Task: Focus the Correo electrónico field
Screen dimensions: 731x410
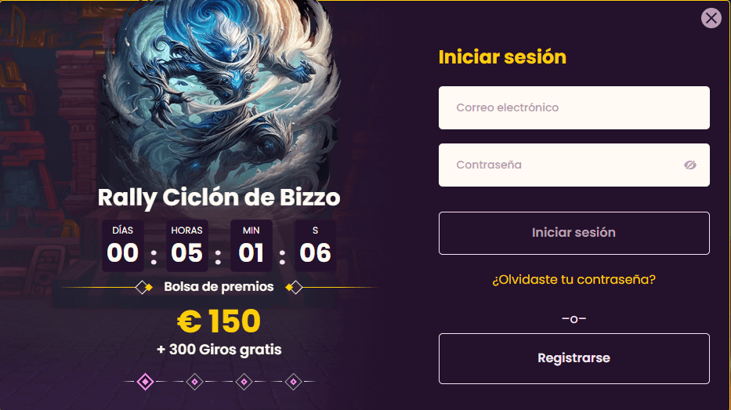Action: pos(574,107)
